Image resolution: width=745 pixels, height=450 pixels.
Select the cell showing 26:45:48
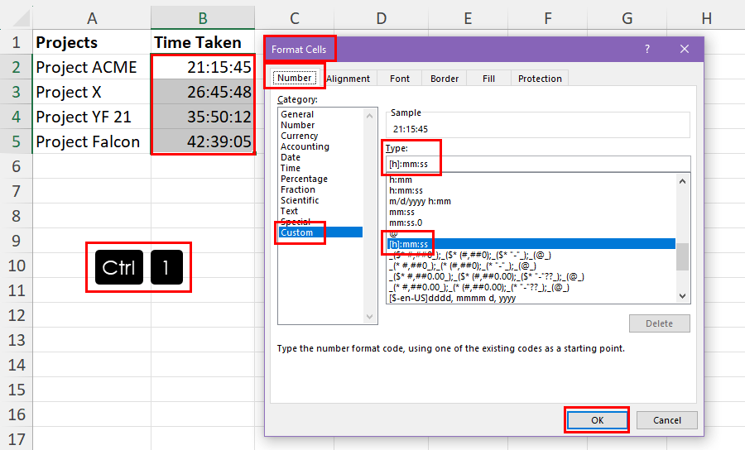(203, 92)
